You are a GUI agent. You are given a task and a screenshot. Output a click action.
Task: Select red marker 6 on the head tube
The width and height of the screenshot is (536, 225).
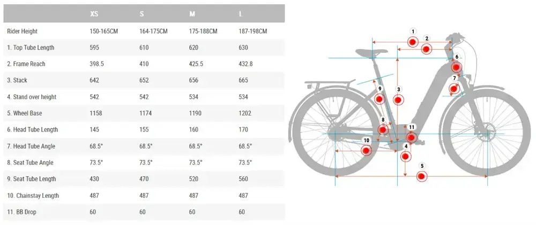point(456,67)
